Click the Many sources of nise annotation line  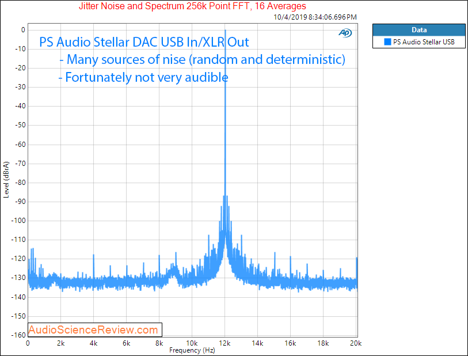point(203,59)
